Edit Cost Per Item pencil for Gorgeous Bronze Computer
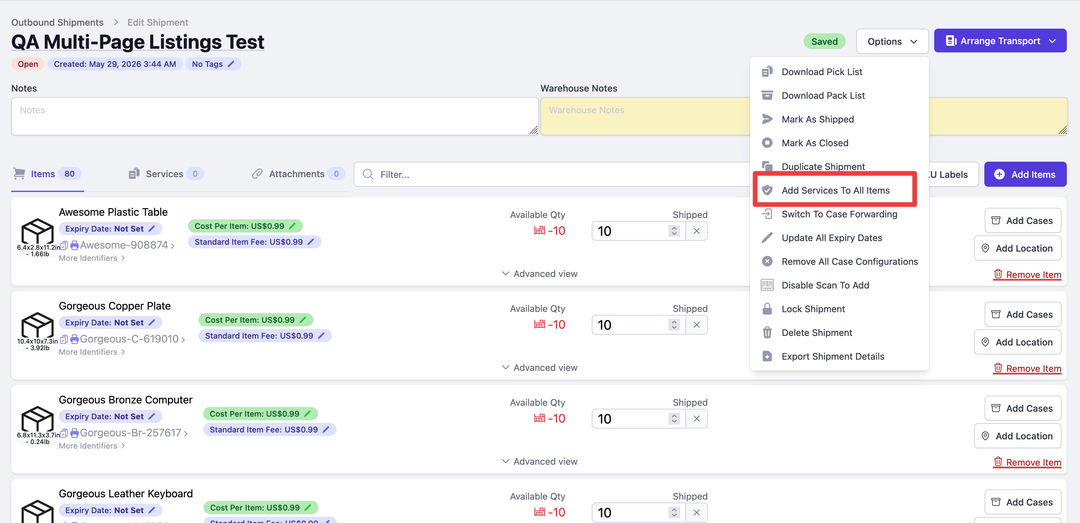Viewport: 1080px width, 523px height. click(307, 413)
